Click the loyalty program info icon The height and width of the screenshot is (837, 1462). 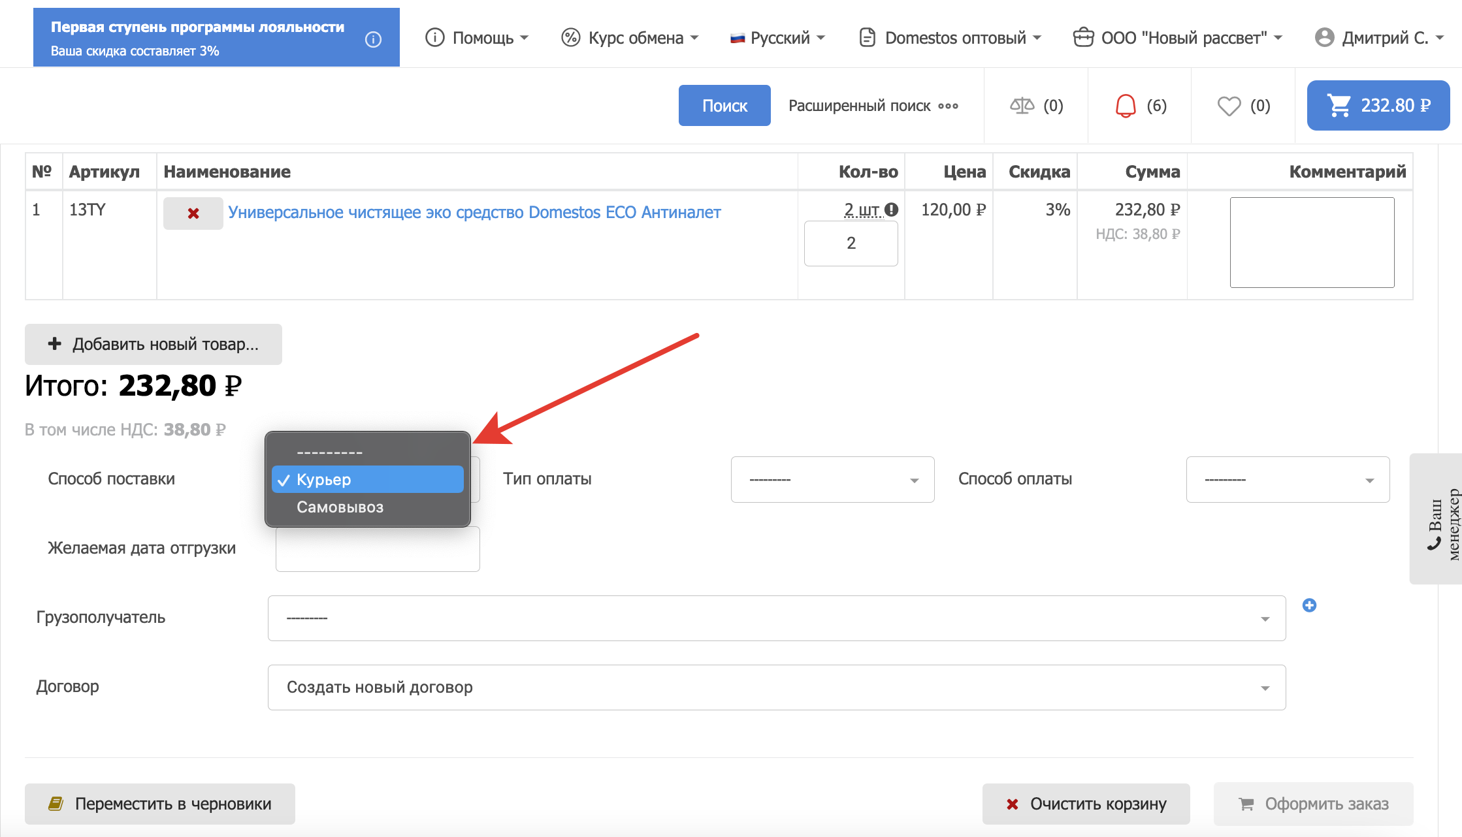coord(373,40)
